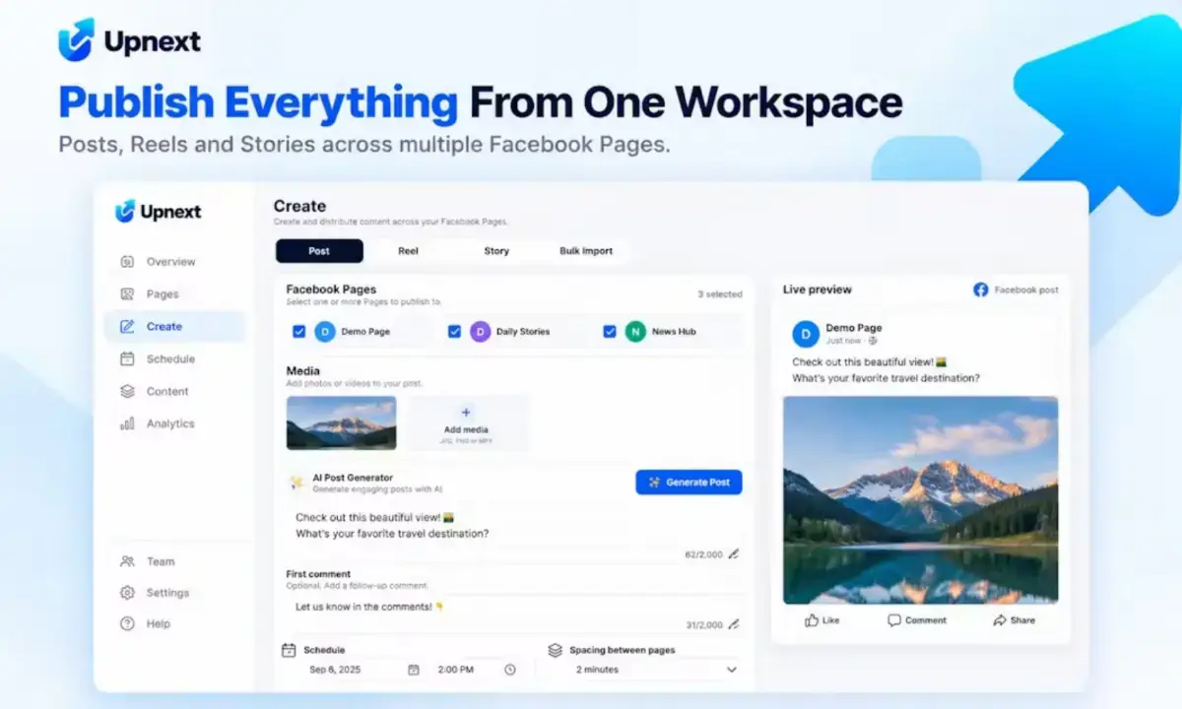Viewport: 1182px width, 709px height.
Task: Click the "Live preview" heading
Action: click(x=818, y=290)
